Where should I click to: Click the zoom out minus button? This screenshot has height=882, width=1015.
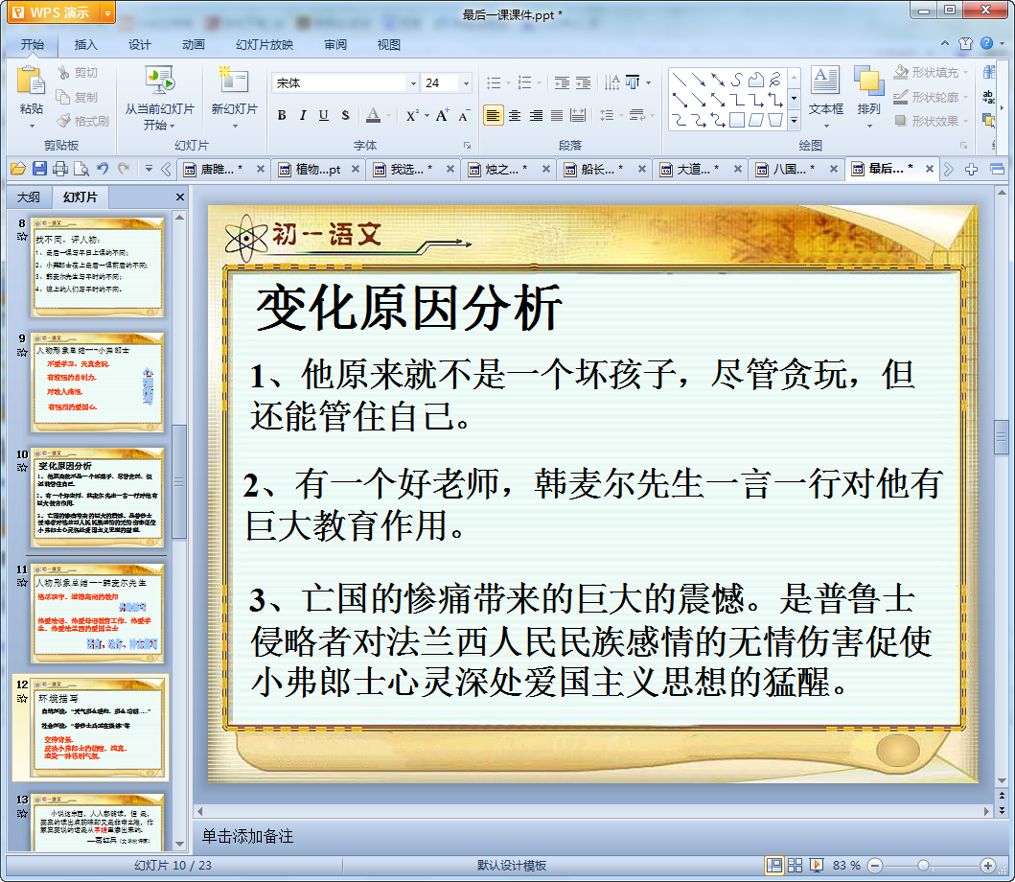(875, 865)
